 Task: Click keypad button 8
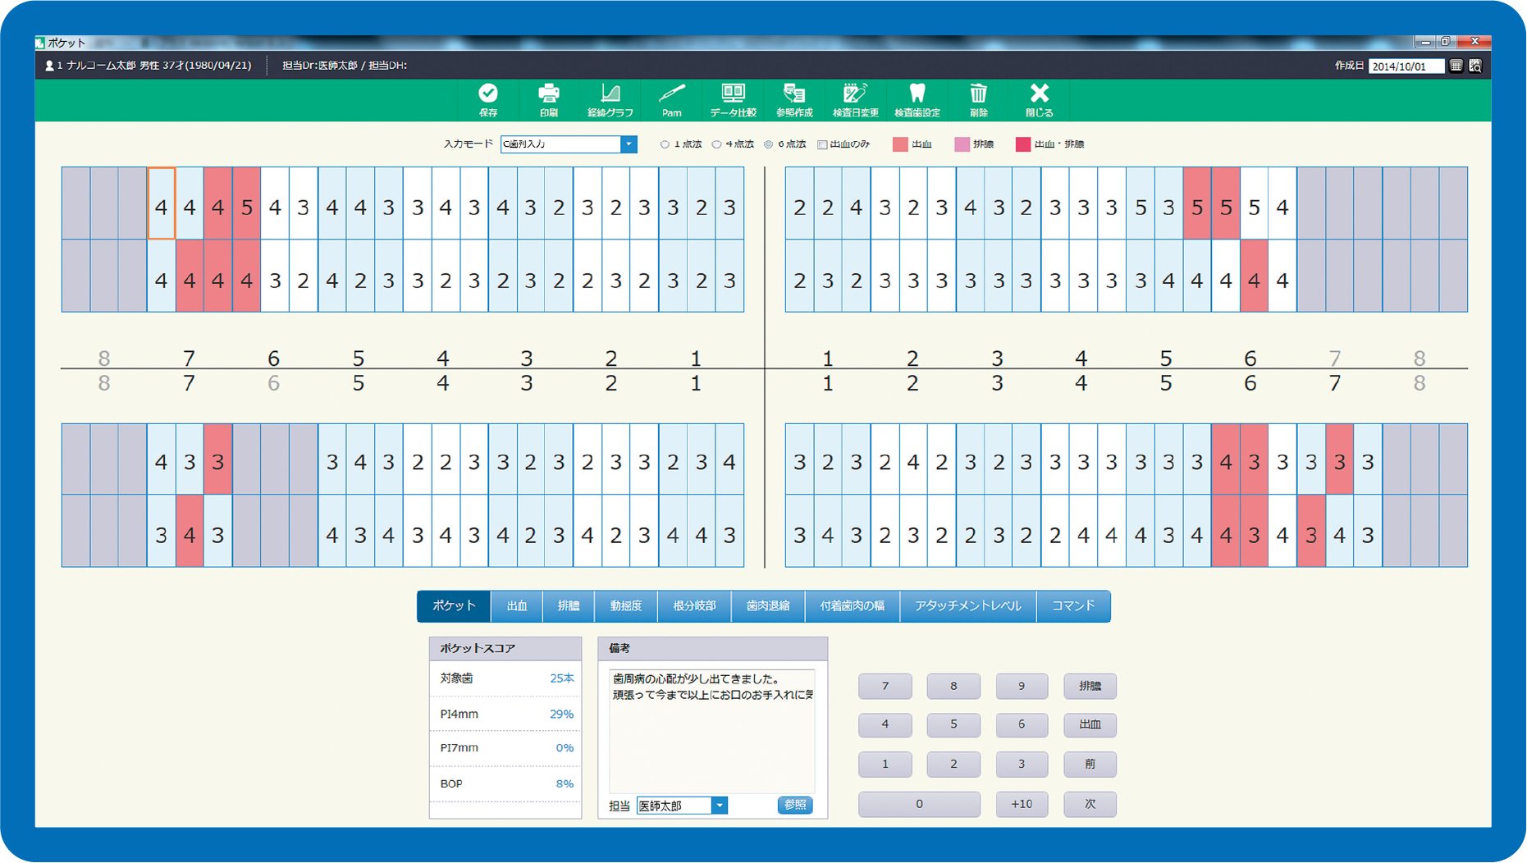(953, 686)
